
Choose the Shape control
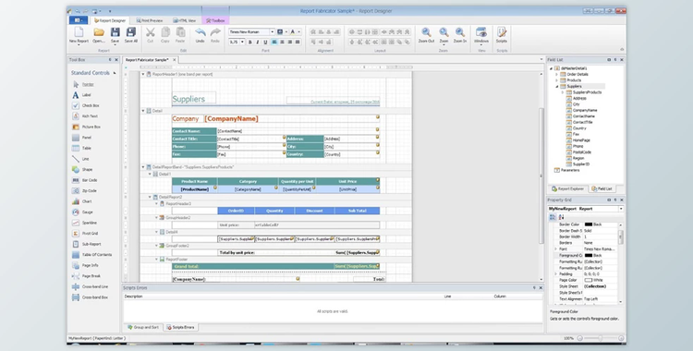point(82,169)
